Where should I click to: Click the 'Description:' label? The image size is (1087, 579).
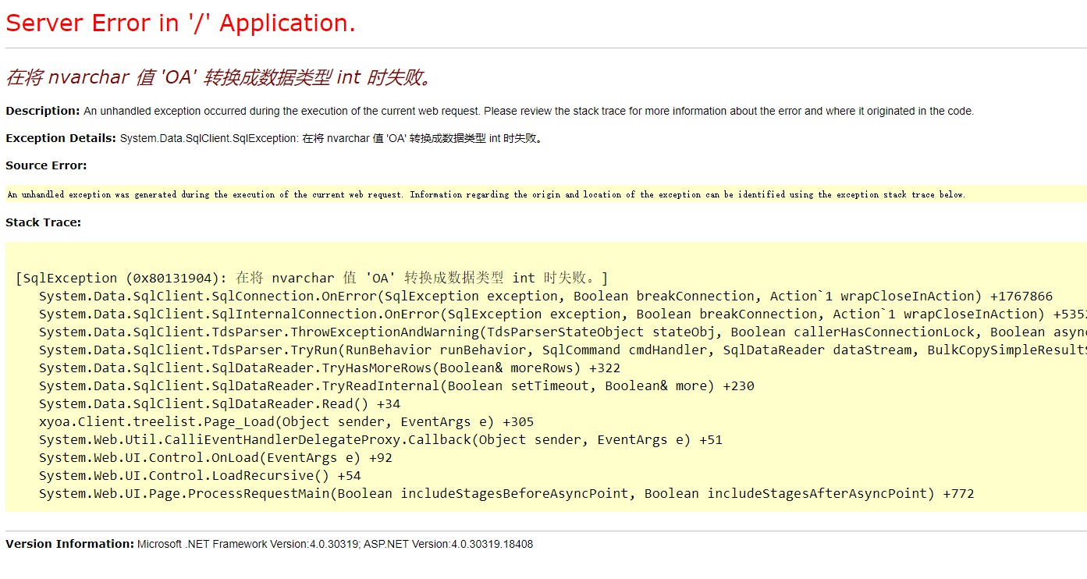pyautogui.click(x=40, y=111)
